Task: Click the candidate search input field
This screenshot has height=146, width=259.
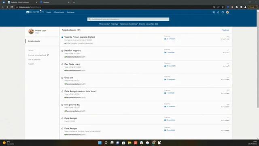Action: (128, 19)
